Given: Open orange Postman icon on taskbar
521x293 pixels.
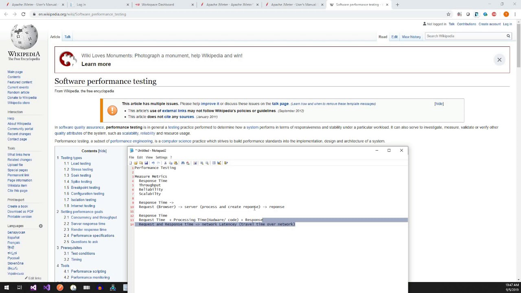Looking at the screenshot, I should [x=60, y=288].
